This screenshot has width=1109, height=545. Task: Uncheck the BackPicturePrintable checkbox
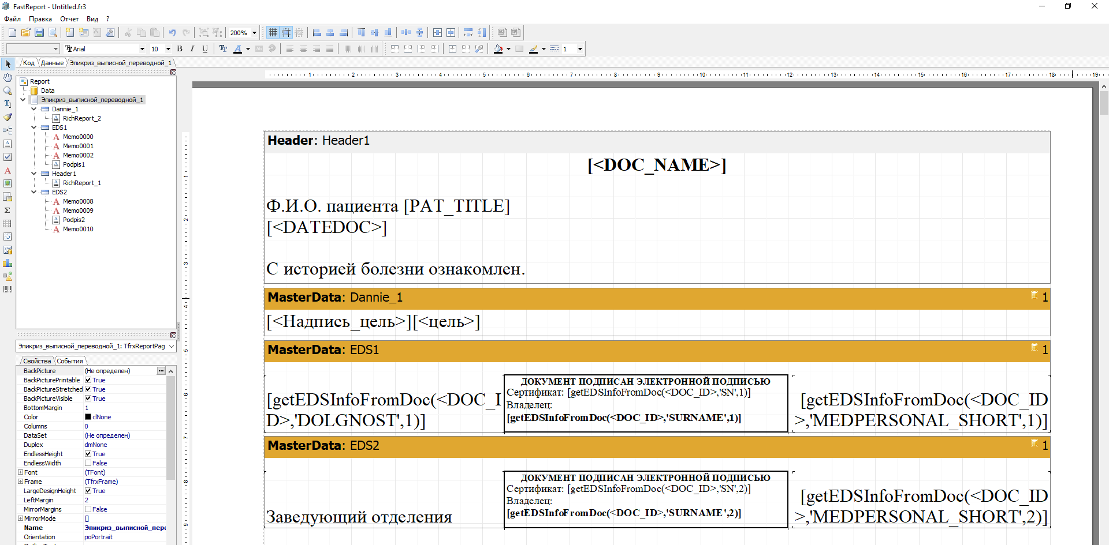88,380
